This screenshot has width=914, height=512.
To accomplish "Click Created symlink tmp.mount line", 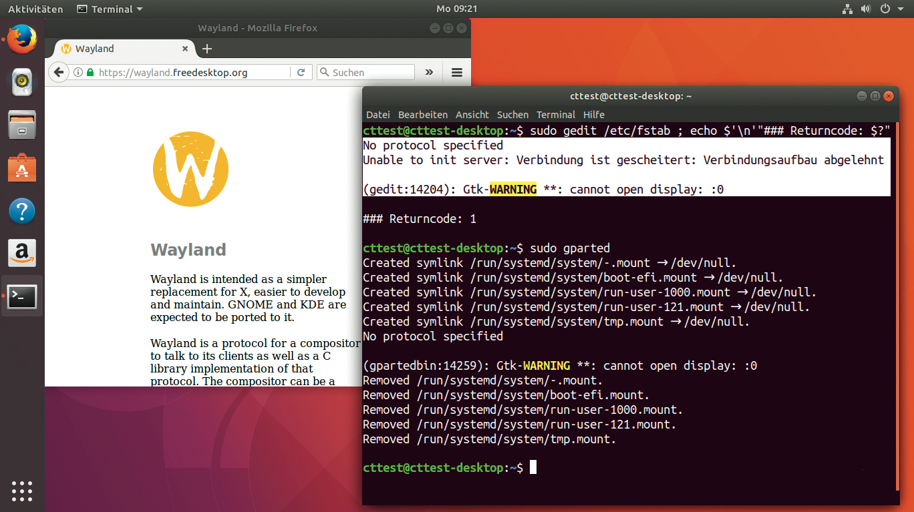I will [557, 322].
